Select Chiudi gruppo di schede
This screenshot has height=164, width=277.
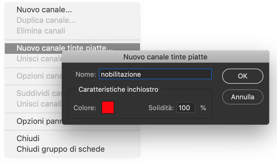tap(60, 149)
